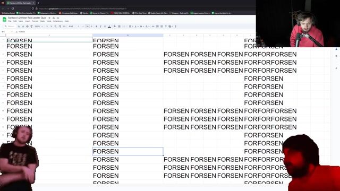This screenshot has height=191, width=340.
Task: Click the insert comment icon
Action: (157, 27)
